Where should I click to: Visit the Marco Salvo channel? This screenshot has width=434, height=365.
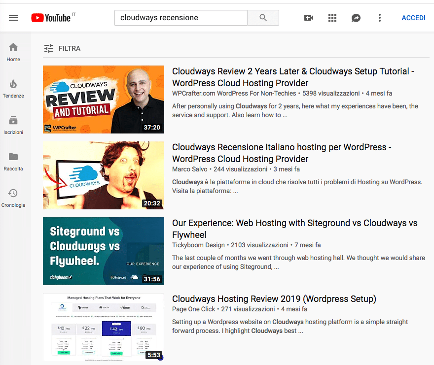pos(189,169)
